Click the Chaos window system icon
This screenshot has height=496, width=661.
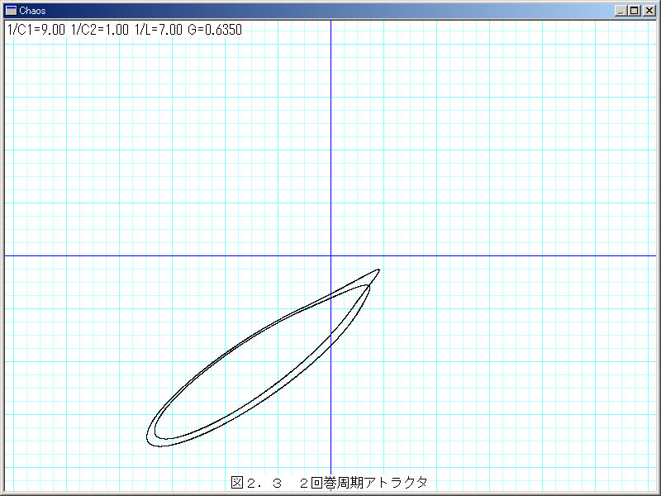[x=11, y=11]
